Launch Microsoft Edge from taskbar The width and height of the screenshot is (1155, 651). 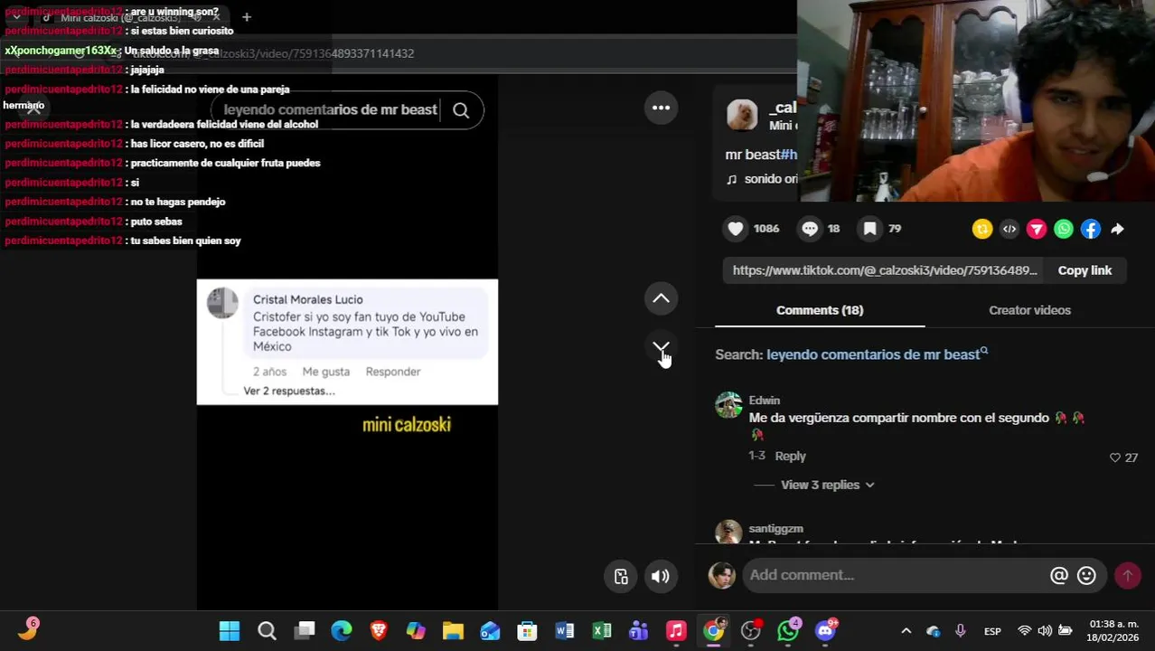click(342, 631)
